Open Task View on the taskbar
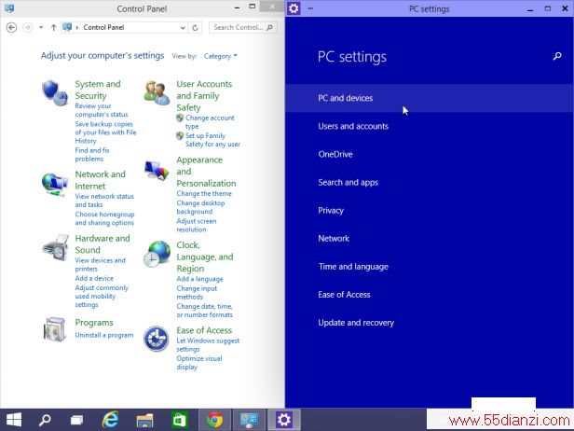The height and width of the screenshot is (431, 574). pyautogui.click(x=76, y=420)
